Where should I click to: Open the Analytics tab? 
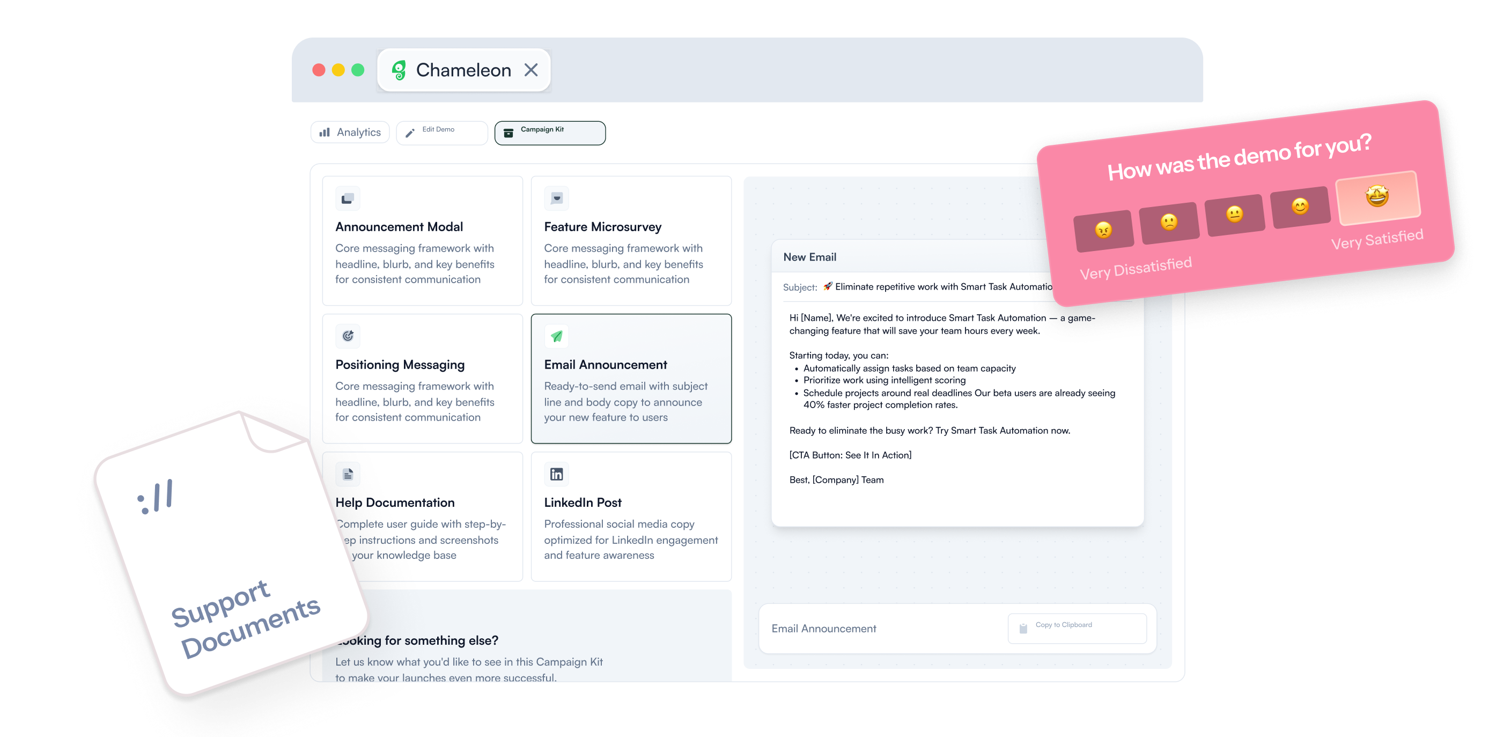tap(350, 132)
